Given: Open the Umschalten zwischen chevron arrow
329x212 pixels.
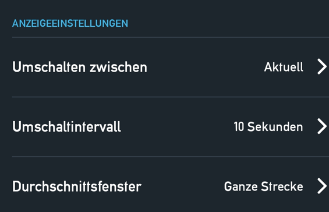Looking at the screenshot, I should pos(322,67).
